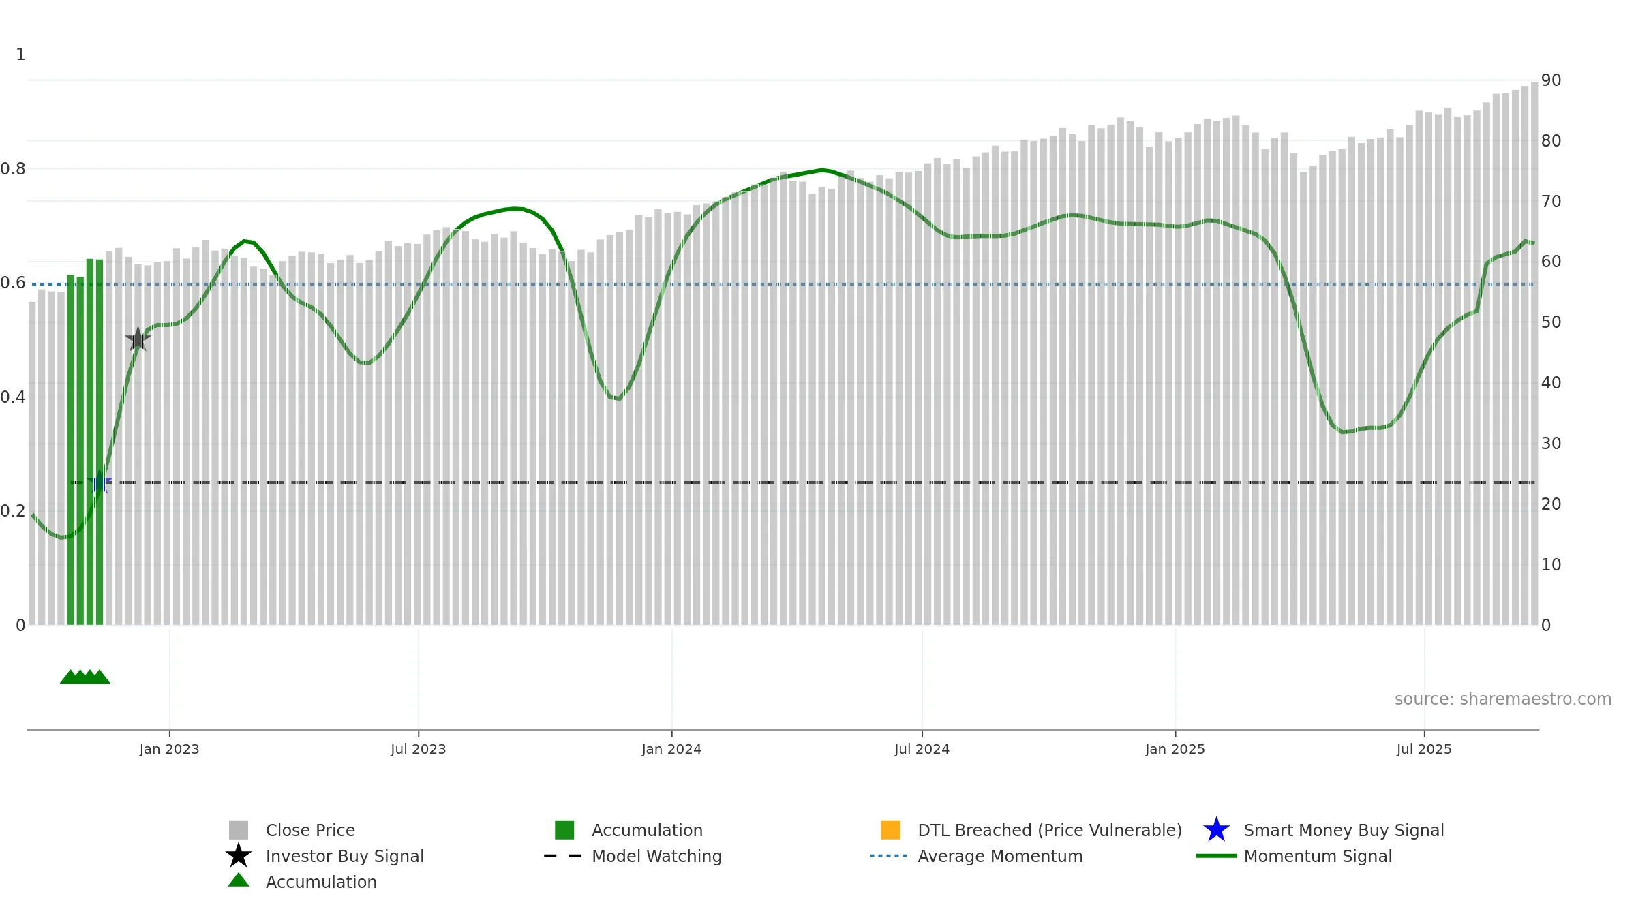Click the Close Price legend label
The height and width of the screenshot is (920, 1636).
[310, 830]
